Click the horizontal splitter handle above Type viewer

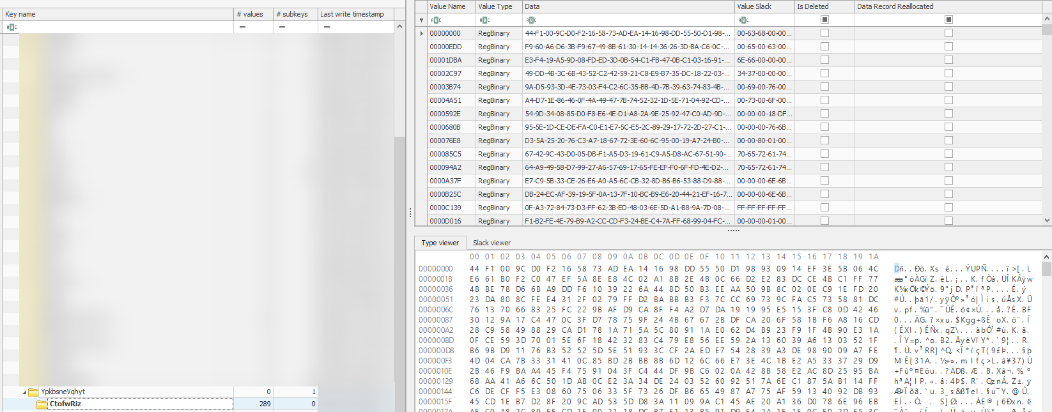pos(733,231)
